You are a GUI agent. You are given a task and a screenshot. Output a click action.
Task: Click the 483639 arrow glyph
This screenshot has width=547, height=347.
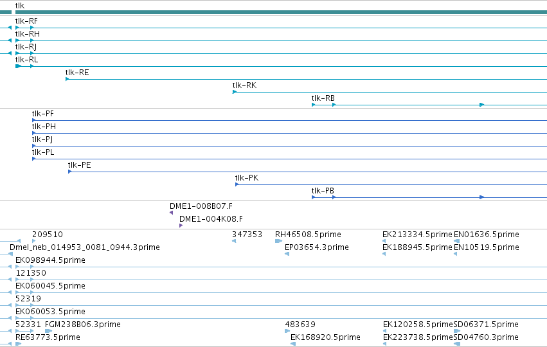click(x=287, y=331)
